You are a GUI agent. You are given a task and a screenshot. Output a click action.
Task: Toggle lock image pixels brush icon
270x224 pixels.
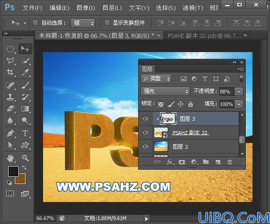[171, 104]
